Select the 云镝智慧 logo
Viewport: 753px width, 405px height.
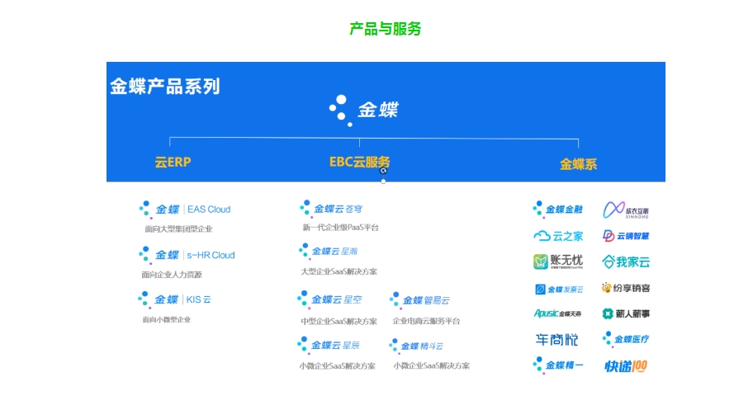[x=626, y=236]
